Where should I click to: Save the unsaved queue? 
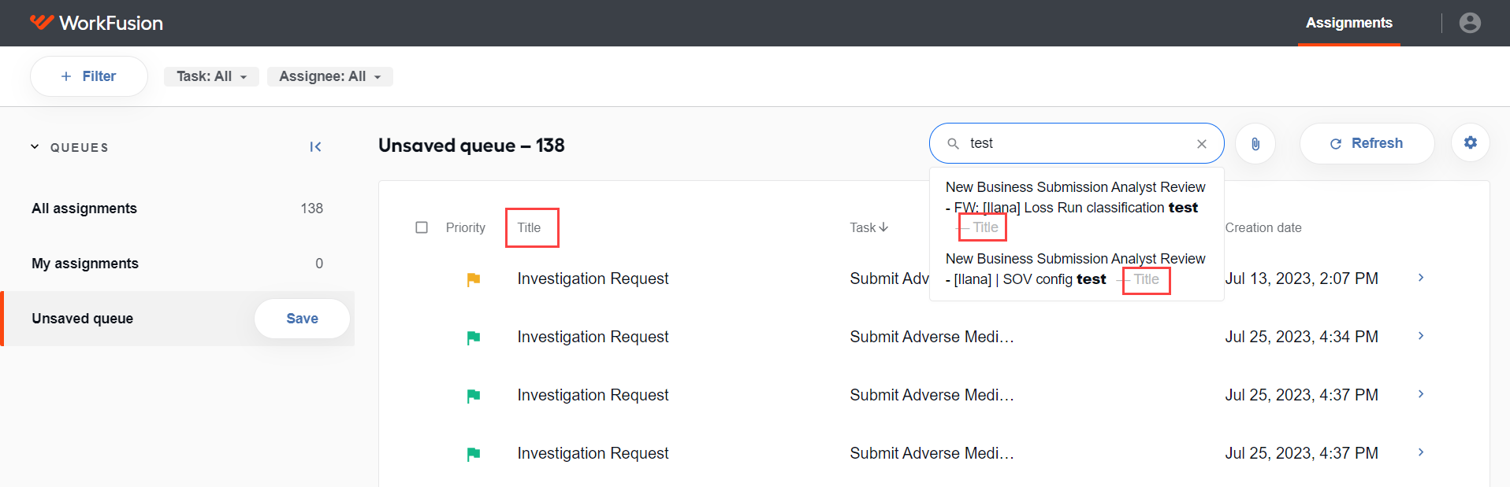coord(302,319)
